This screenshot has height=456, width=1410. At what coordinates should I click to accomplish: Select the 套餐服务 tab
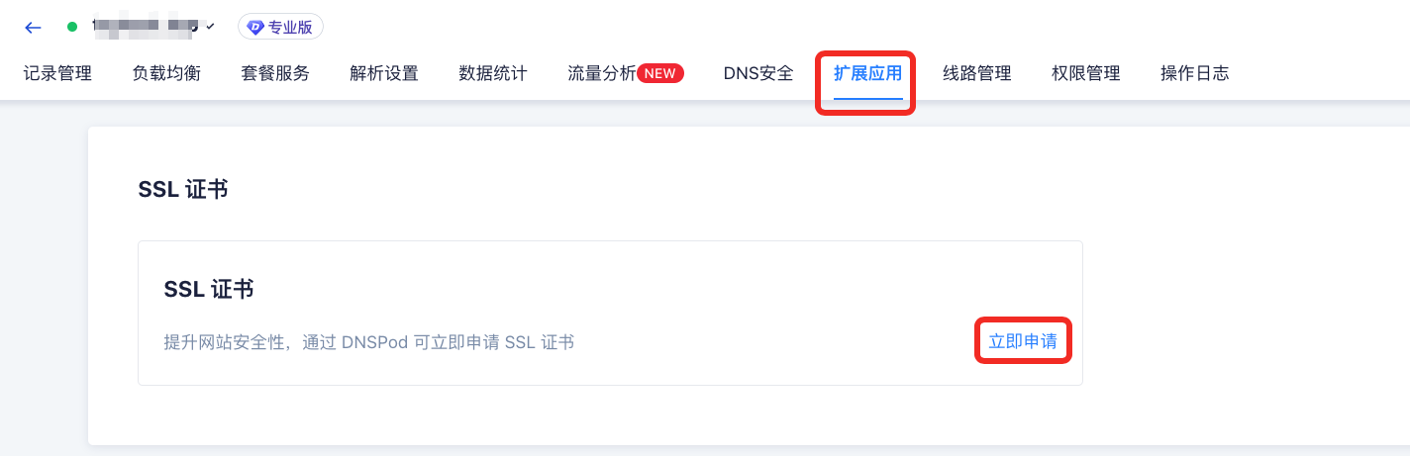click(x=275, y=73)
